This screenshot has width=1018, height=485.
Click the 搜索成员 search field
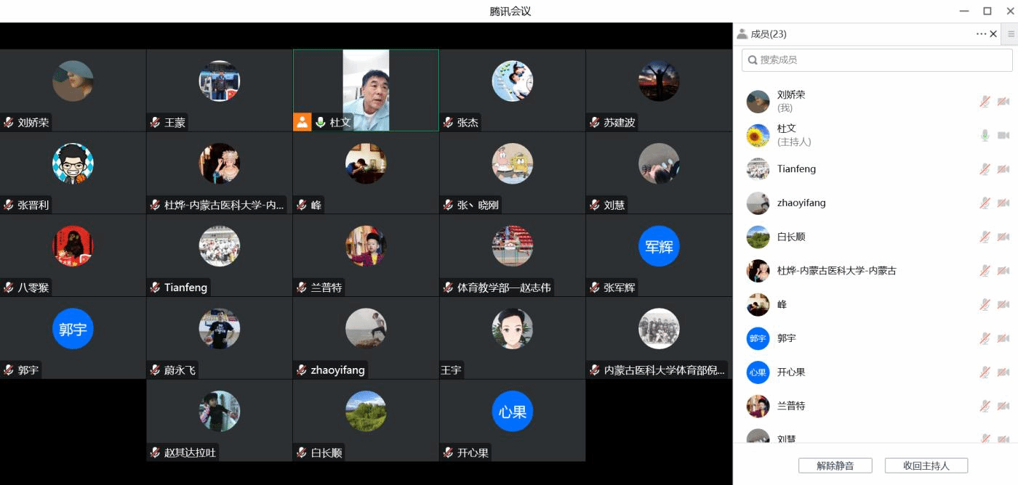(877, 60)
